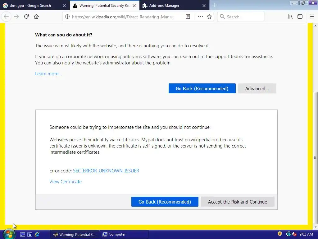Select the Warning: Potential S... taskbar button
The width and height of the screenshot is (318, 239).
tap(74, 235)
